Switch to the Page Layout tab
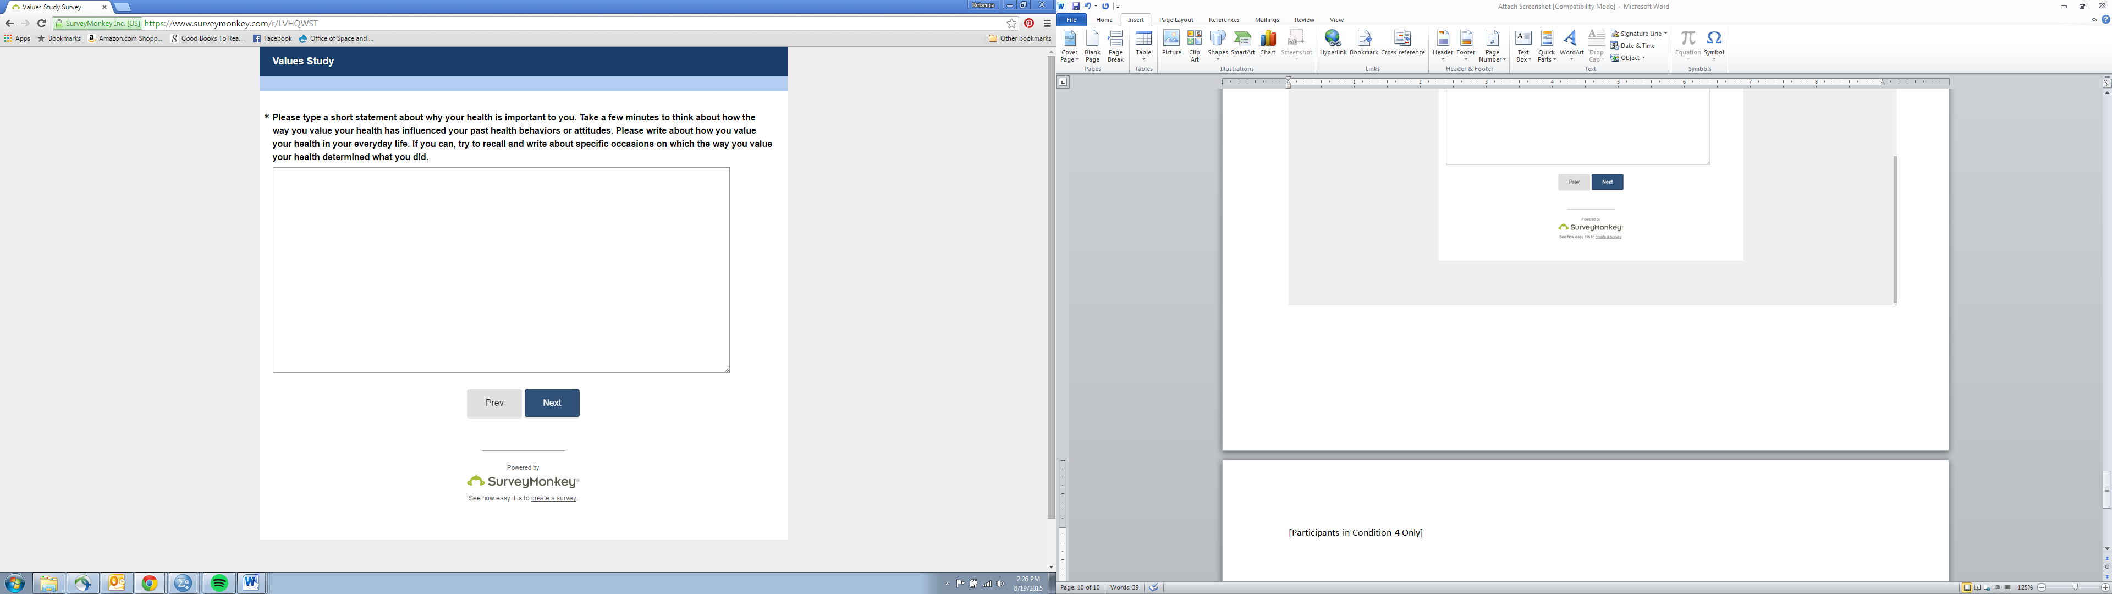Image resolution: width=2112 pixels, height=594 pixels. pyautogui.click(x=1176, y=20)
